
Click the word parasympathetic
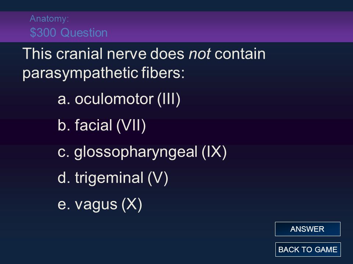click(80, 73)
